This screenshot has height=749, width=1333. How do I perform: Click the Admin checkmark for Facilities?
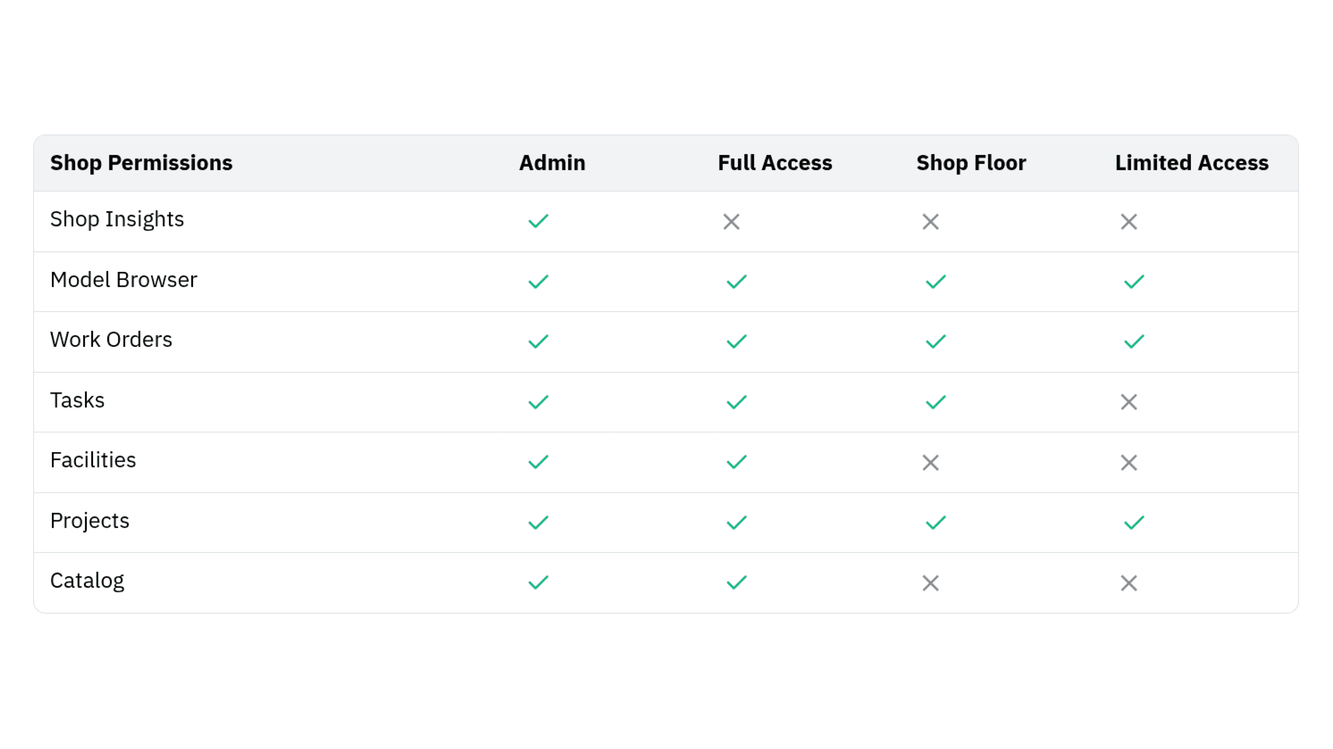coord(538,462)
